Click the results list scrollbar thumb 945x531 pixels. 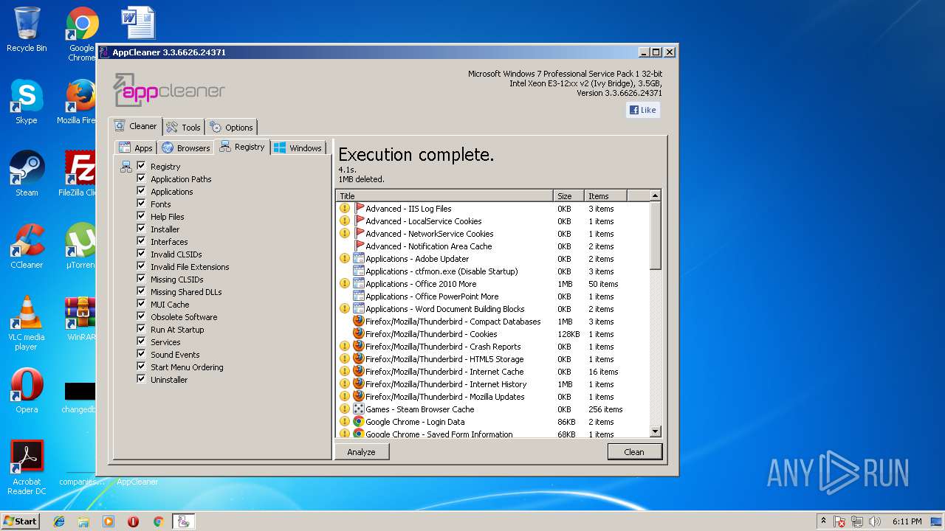(x=655, y=235)
